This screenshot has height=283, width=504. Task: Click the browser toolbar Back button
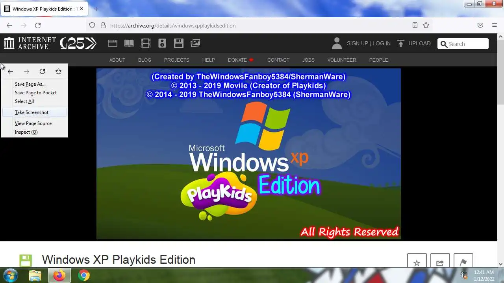tap(9, 25)
